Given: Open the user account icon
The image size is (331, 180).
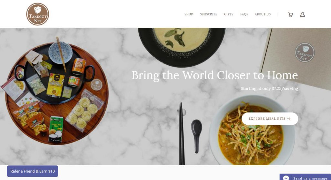Looking at the screenshot, I should coord(303,14).
